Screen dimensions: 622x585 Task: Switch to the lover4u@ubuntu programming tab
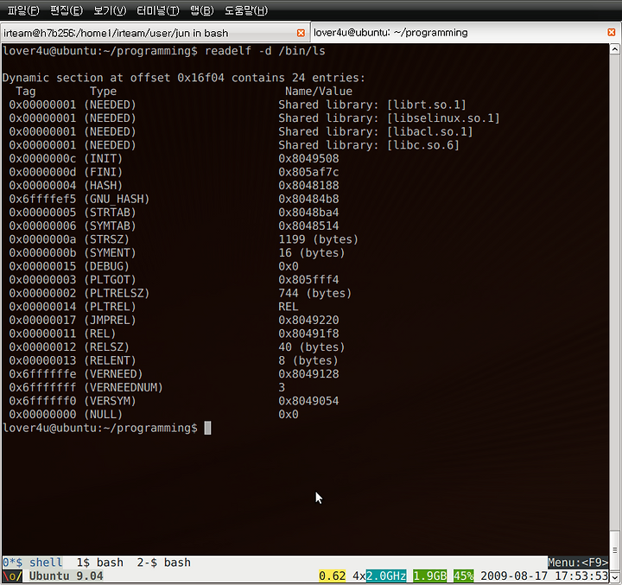(x=466, y=32)
